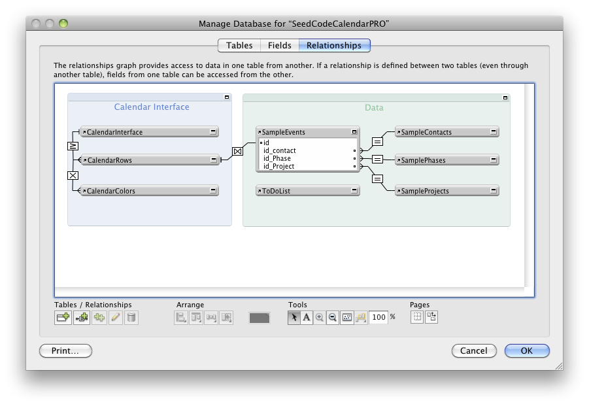Switch to the Tables tab
The width and height of the screenshot is (589, 406).
(x=239, y=46)
